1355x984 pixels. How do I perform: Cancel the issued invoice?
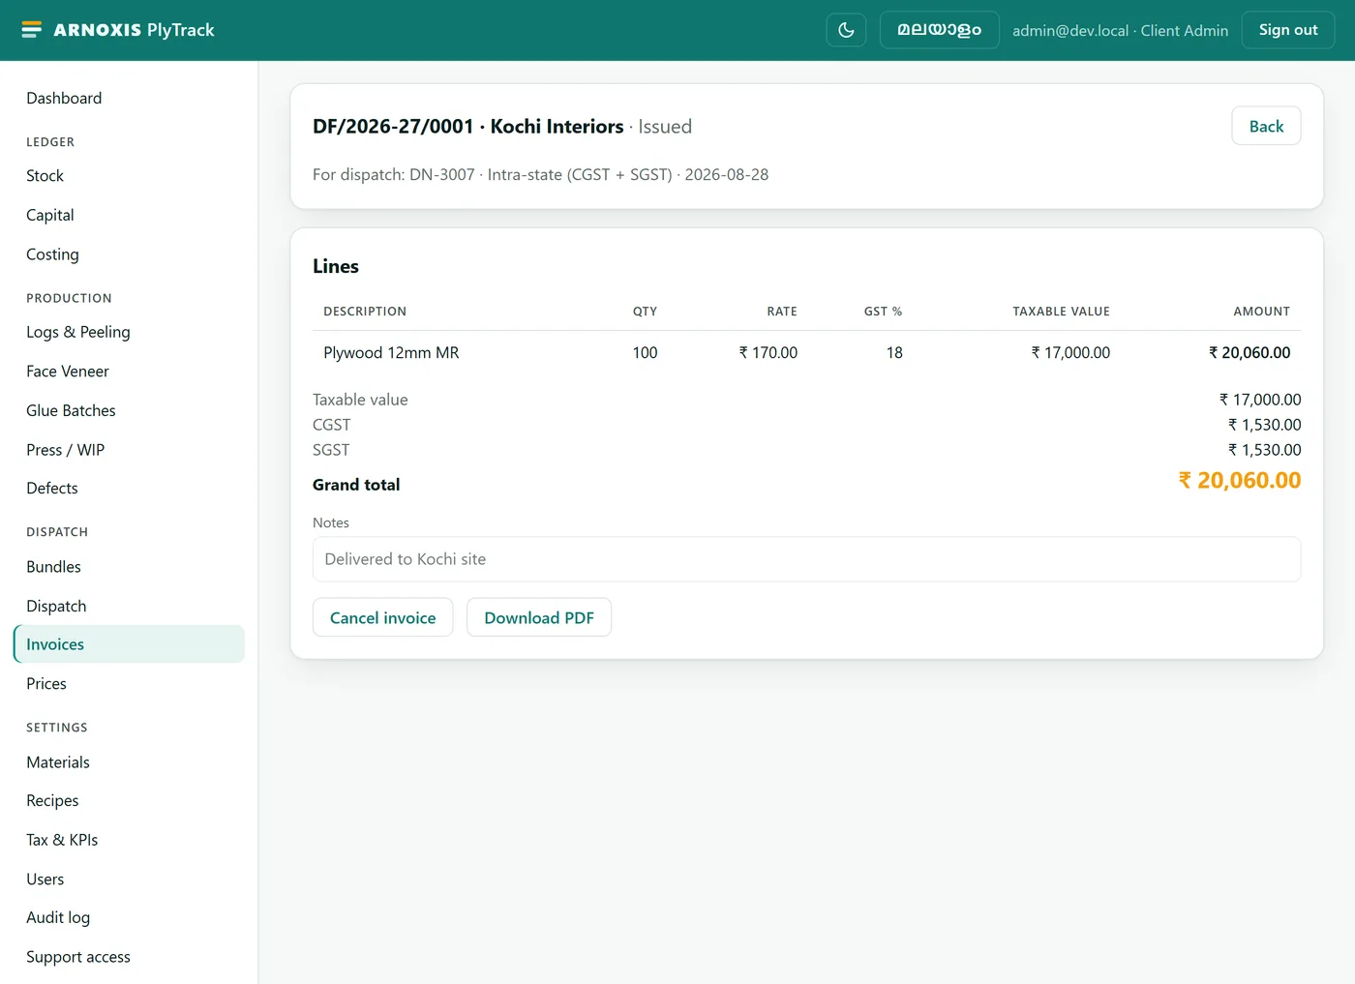[382, 617]
